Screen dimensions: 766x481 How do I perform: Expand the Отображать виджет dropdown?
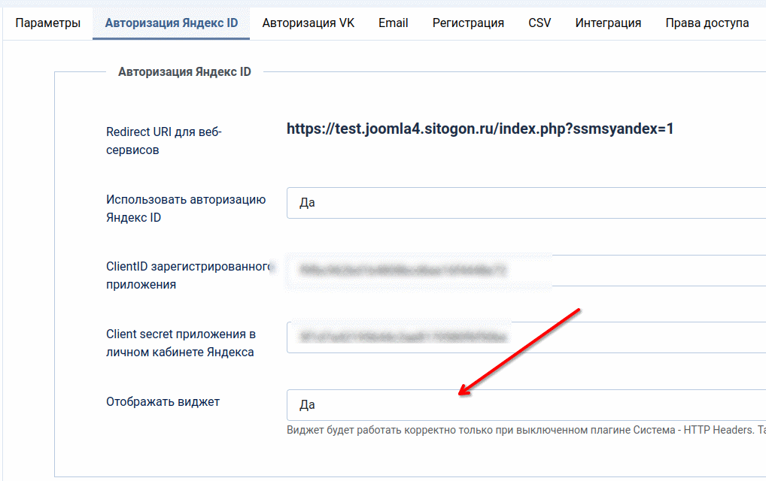(x=526, y=405)
